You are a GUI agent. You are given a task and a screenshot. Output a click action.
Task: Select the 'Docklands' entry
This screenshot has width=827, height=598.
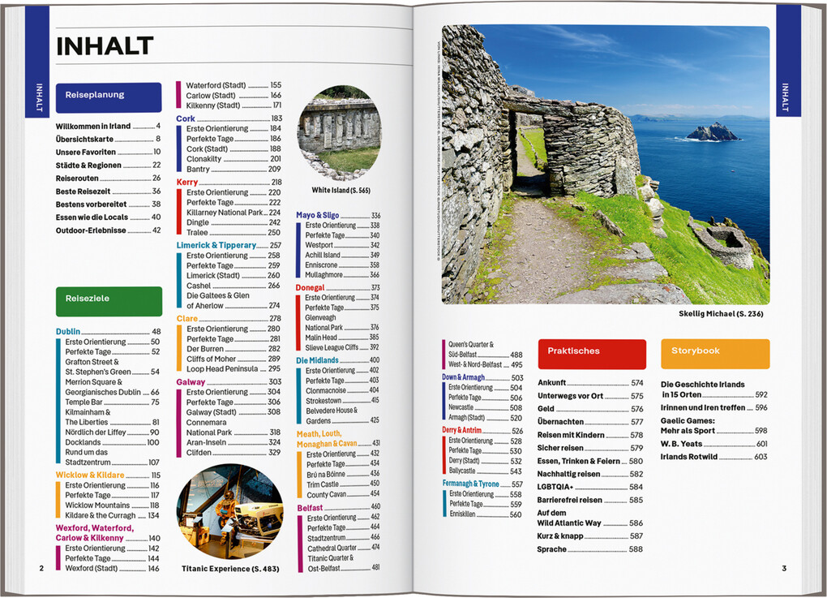pyautogui.click(x=113, y=442)
